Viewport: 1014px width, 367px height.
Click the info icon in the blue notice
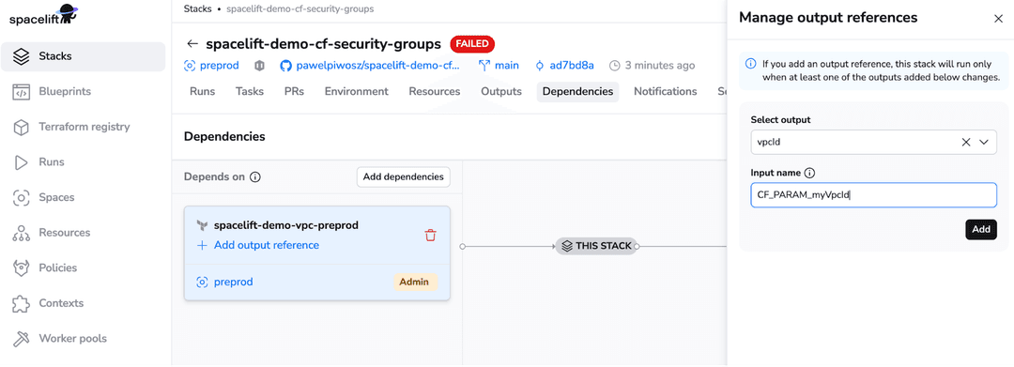click(x=751, y=64)
